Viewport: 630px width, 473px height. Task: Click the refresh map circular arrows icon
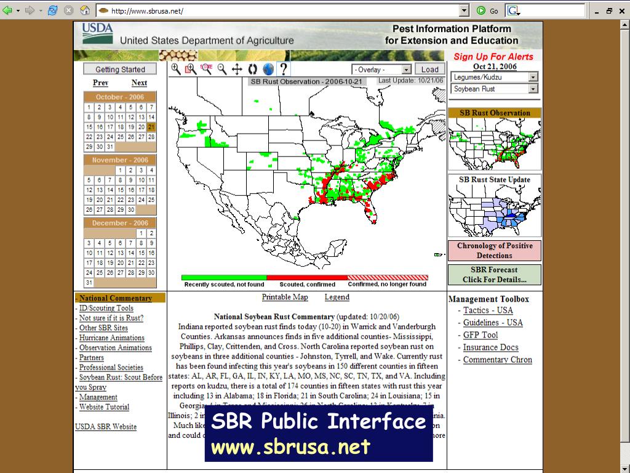[x=252, y=69]
